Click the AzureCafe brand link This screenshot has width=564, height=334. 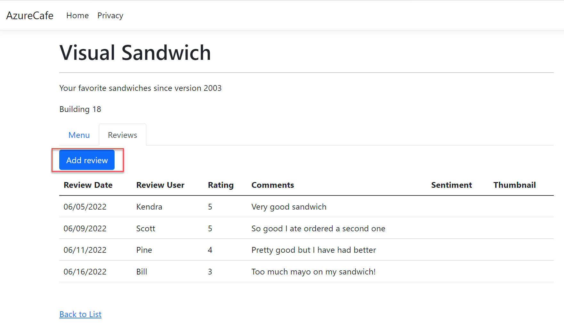(30, 15)
